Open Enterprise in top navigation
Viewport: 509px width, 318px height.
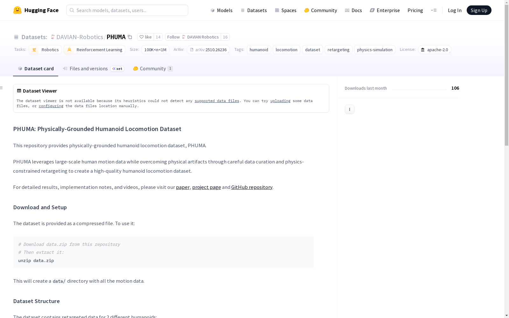[385, 10]
